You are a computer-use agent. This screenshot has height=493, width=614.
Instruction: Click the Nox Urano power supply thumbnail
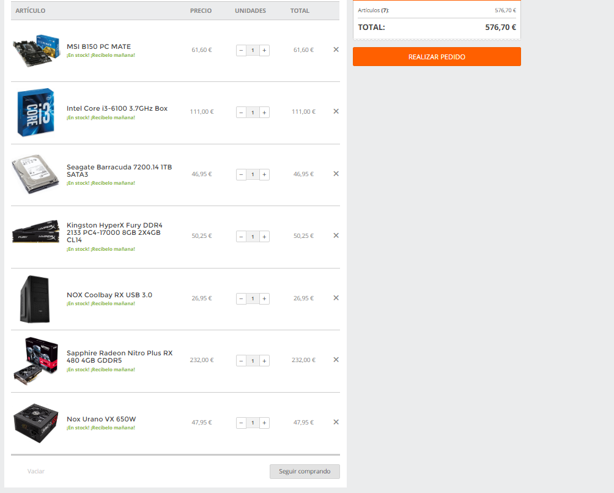pyautogui.click(x=35, y=423)
